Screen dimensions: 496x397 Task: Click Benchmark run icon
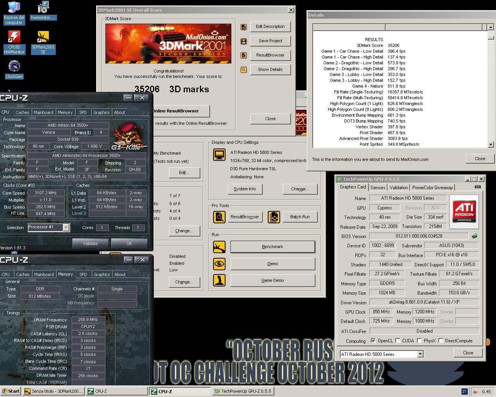tap(219, 247)
